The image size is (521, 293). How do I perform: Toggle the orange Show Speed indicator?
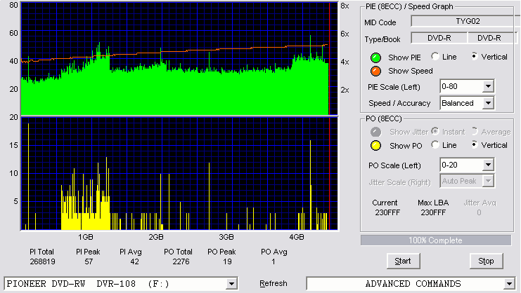(375, 71)
